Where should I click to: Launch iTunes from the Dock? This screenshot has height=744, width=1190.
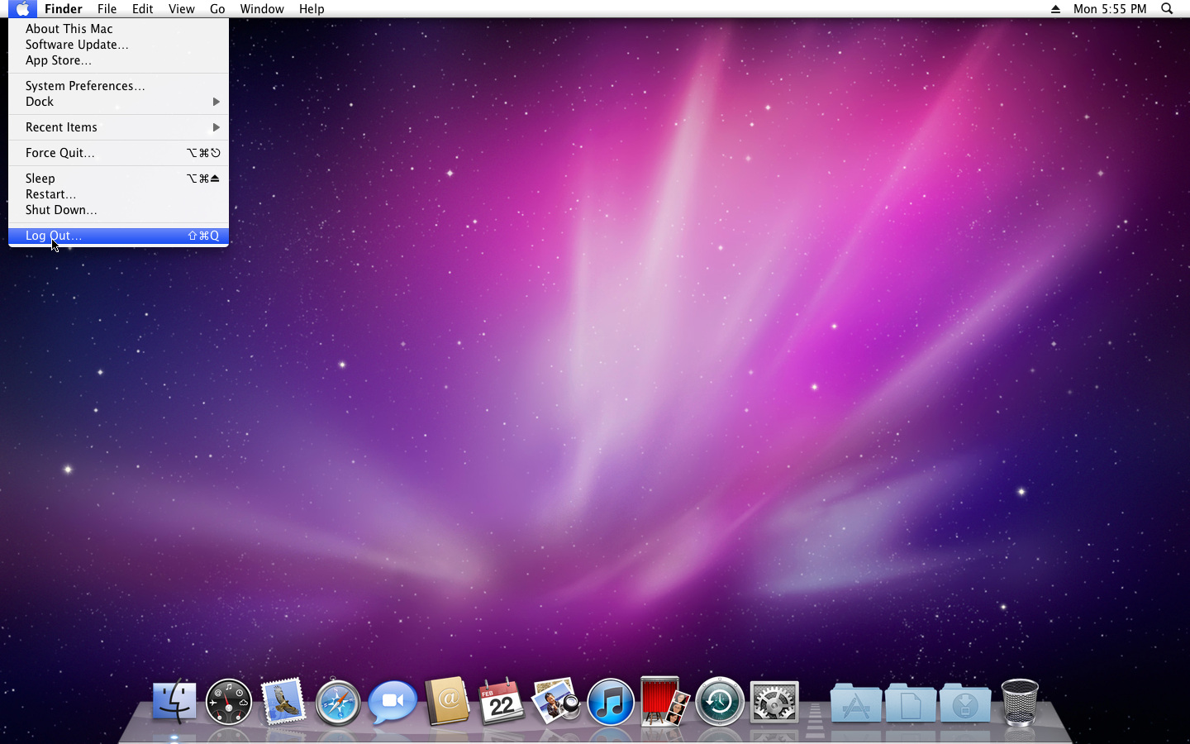coord(611,702)
